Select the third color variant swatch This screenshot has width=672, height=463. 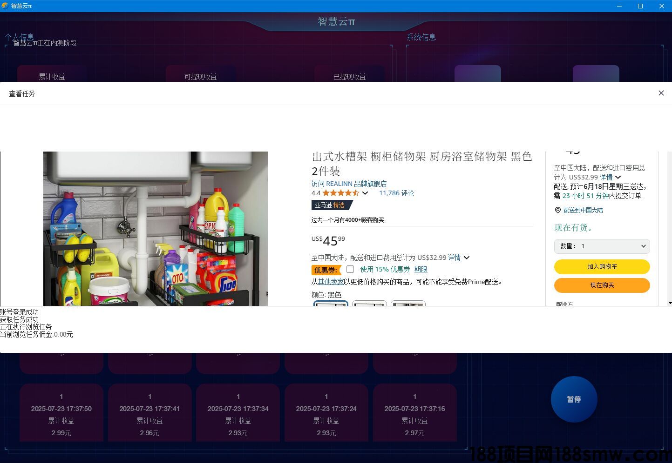(408, 304)
